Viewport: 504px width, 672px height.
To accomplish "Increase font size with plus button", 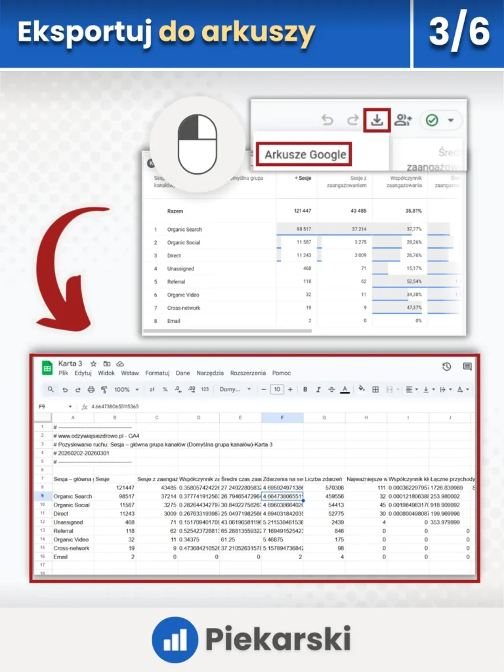I will point(290,390).
